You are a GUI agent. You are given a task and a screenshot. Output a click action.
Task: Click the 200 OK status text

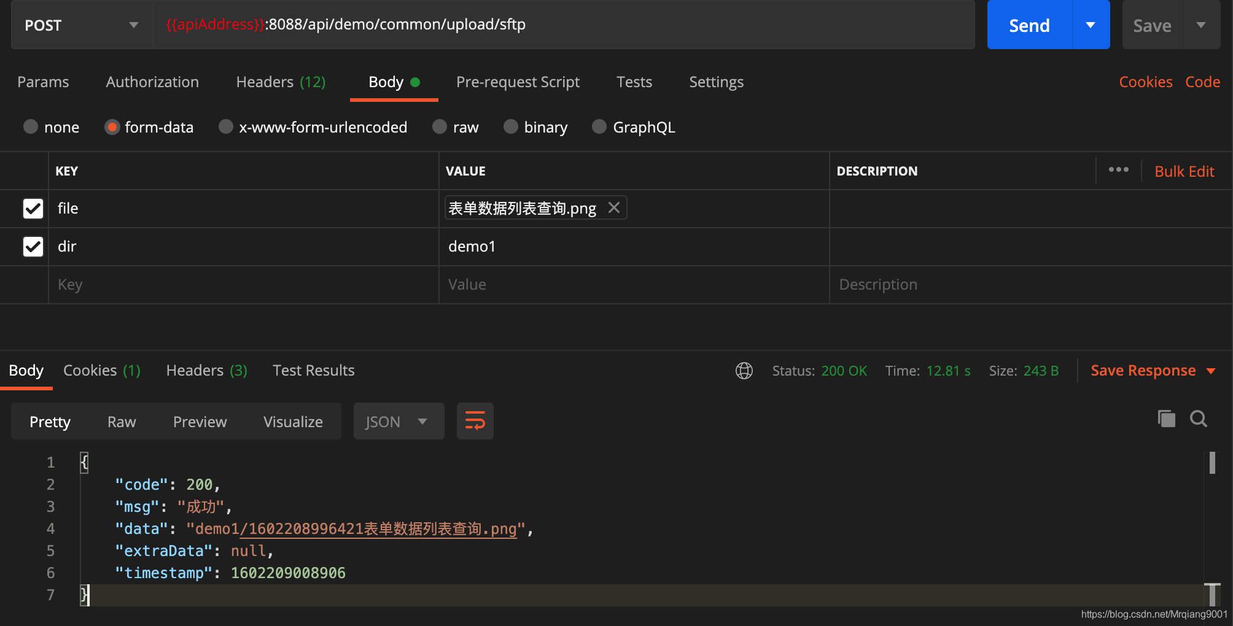[x=844, y=371]
